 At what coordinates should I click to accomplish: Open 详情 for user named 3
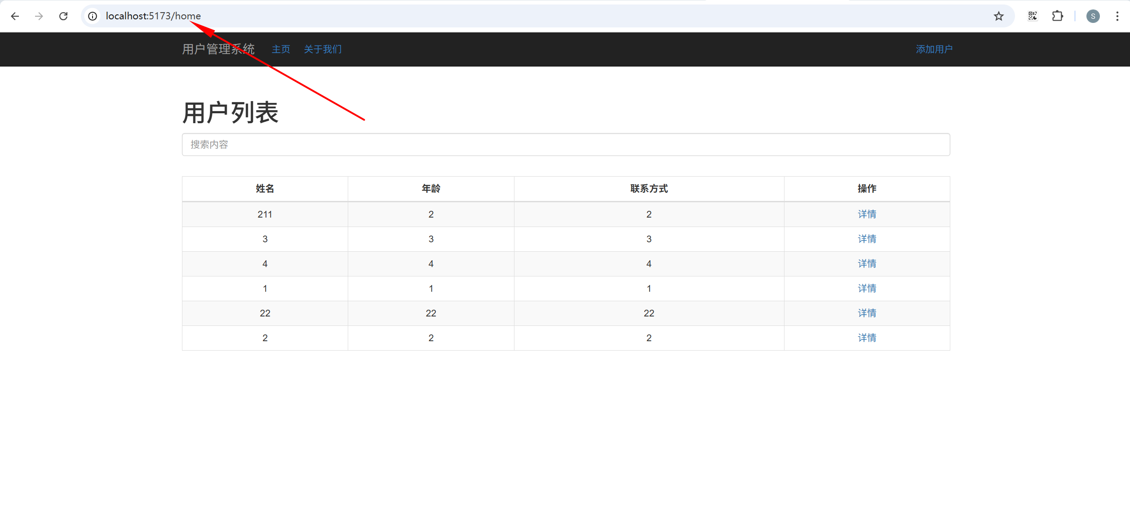(x=867, y=239)
